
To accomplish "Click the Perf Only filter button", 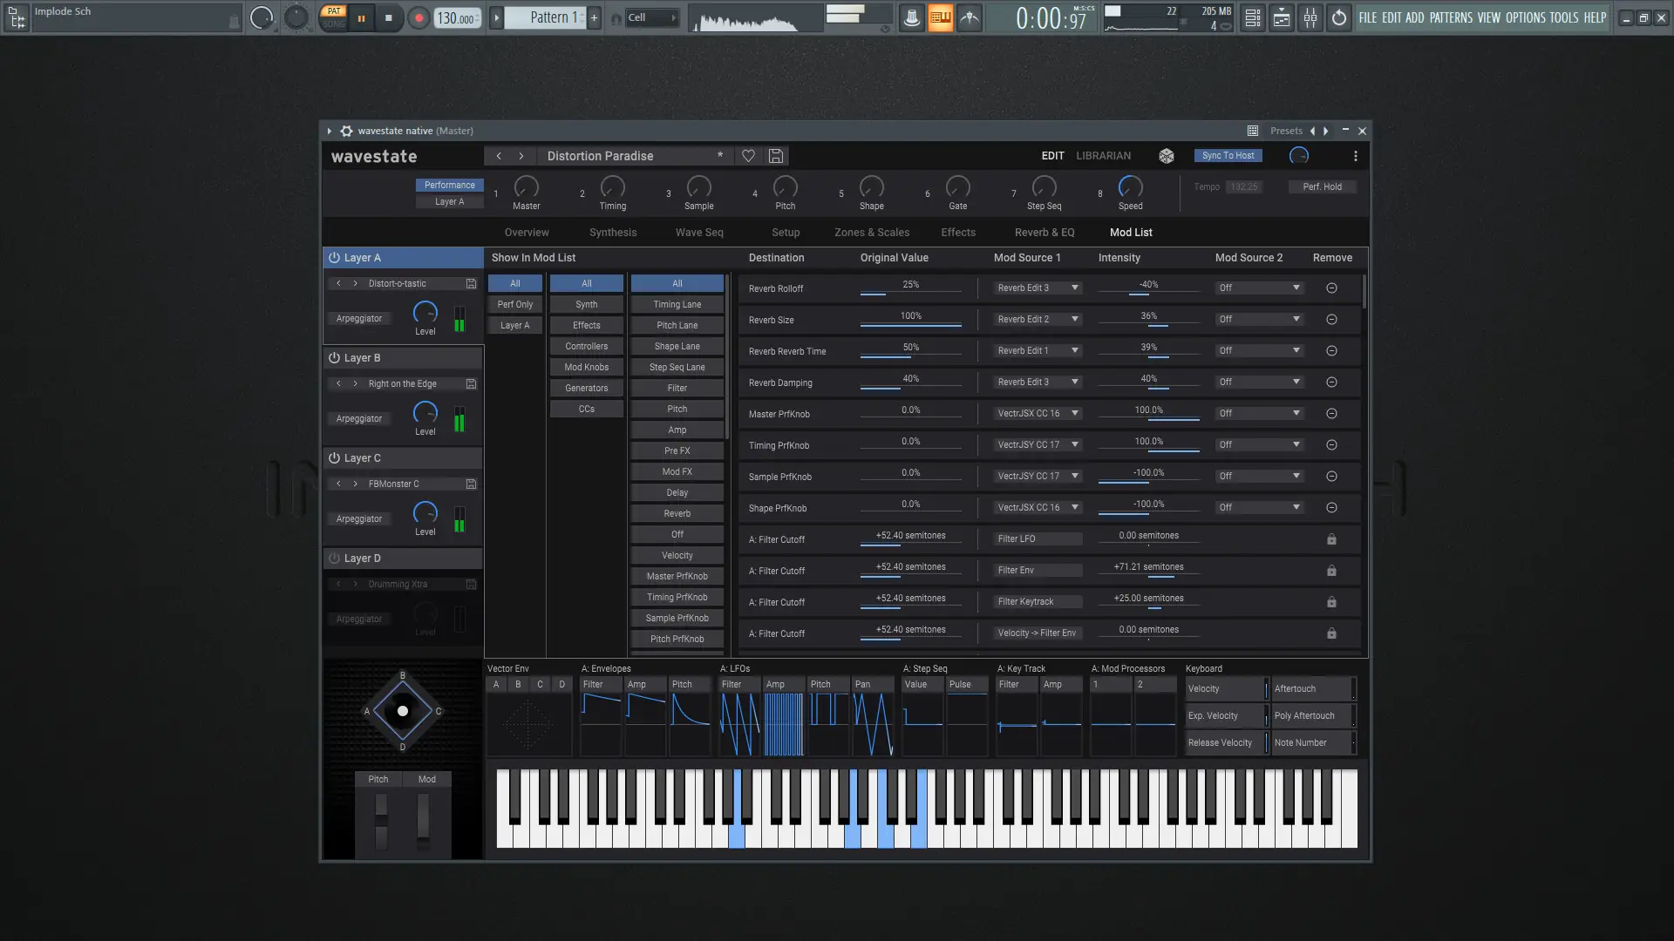I will click(x=514, y=305).
